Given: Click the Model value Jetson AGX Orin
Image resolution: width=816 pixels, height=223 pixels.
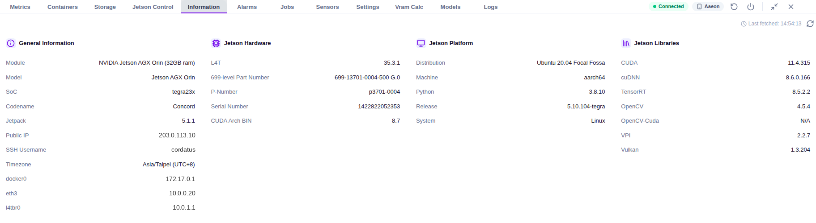Looking at the screenshot, I should click(x=173, y=78).
